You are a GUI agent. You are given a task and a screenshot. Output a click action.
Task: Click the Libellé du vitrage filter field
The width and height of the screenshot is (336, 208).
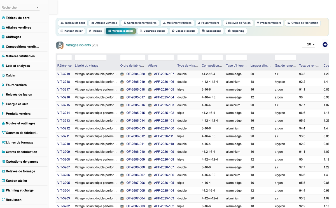(x=91, y=57)
